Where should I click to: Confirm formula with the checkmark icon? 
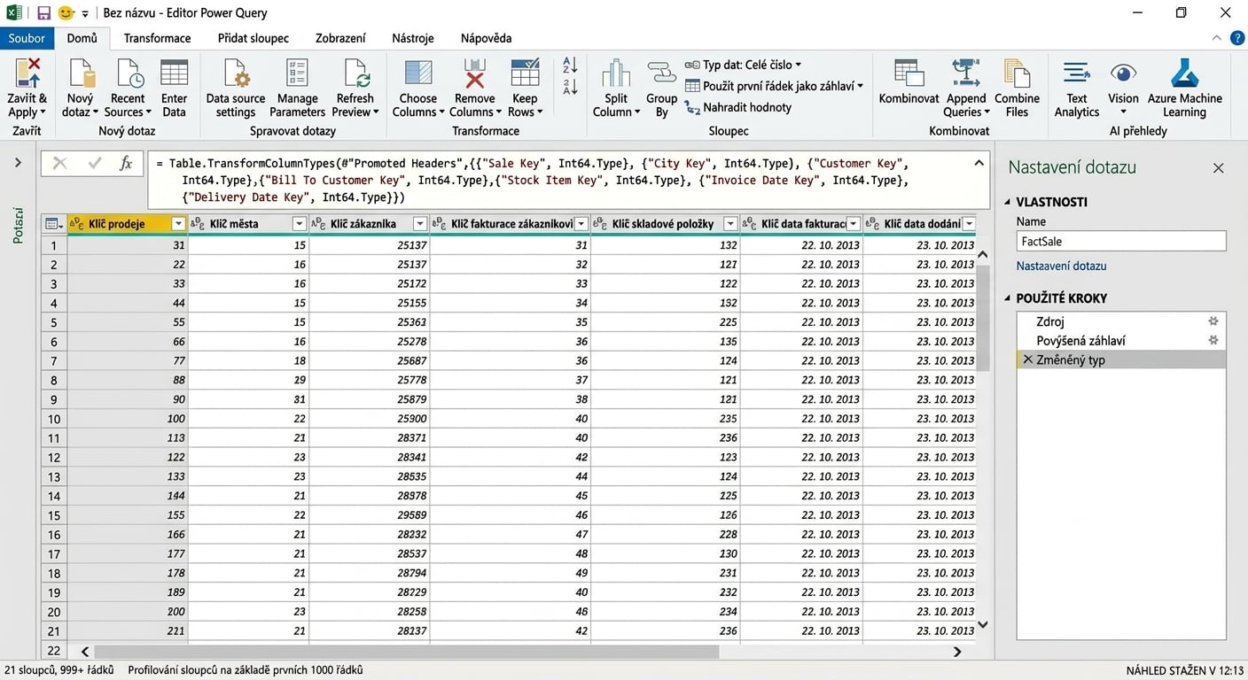pos(95,164)
